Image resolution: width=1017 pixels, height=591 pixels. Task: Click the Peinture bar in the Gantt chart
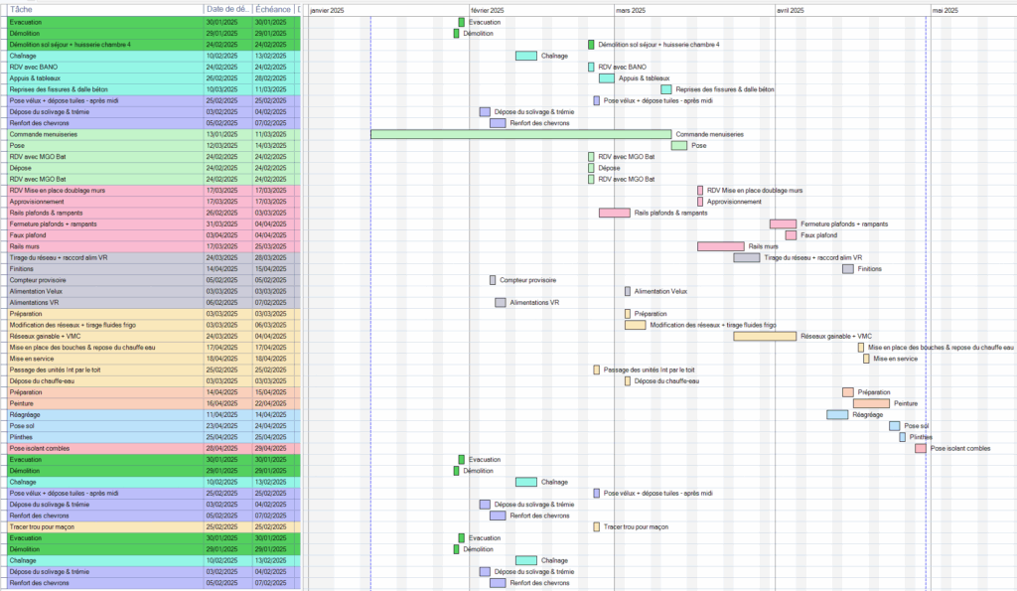click(871, 403)
